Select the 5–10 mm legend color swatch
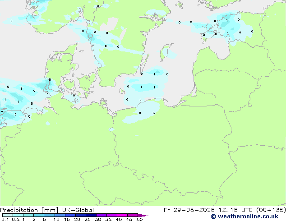The image size is (286, 221). tap(49, 215)
